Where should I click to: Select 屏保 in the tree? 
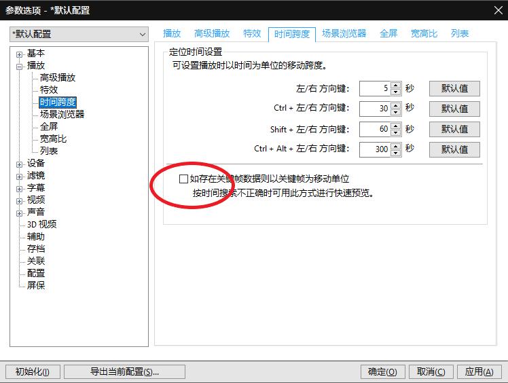tap(35, 285)
